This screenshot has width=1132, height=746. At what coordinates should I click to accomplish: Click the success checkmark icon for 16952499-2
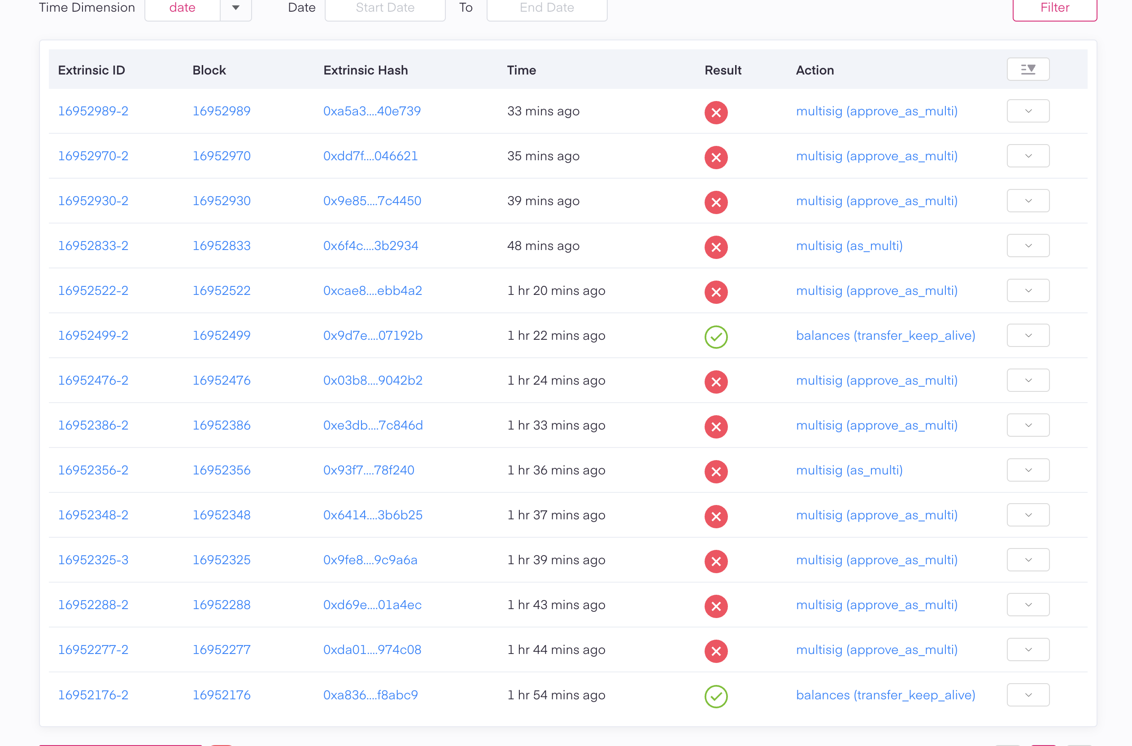click(716, 337)
